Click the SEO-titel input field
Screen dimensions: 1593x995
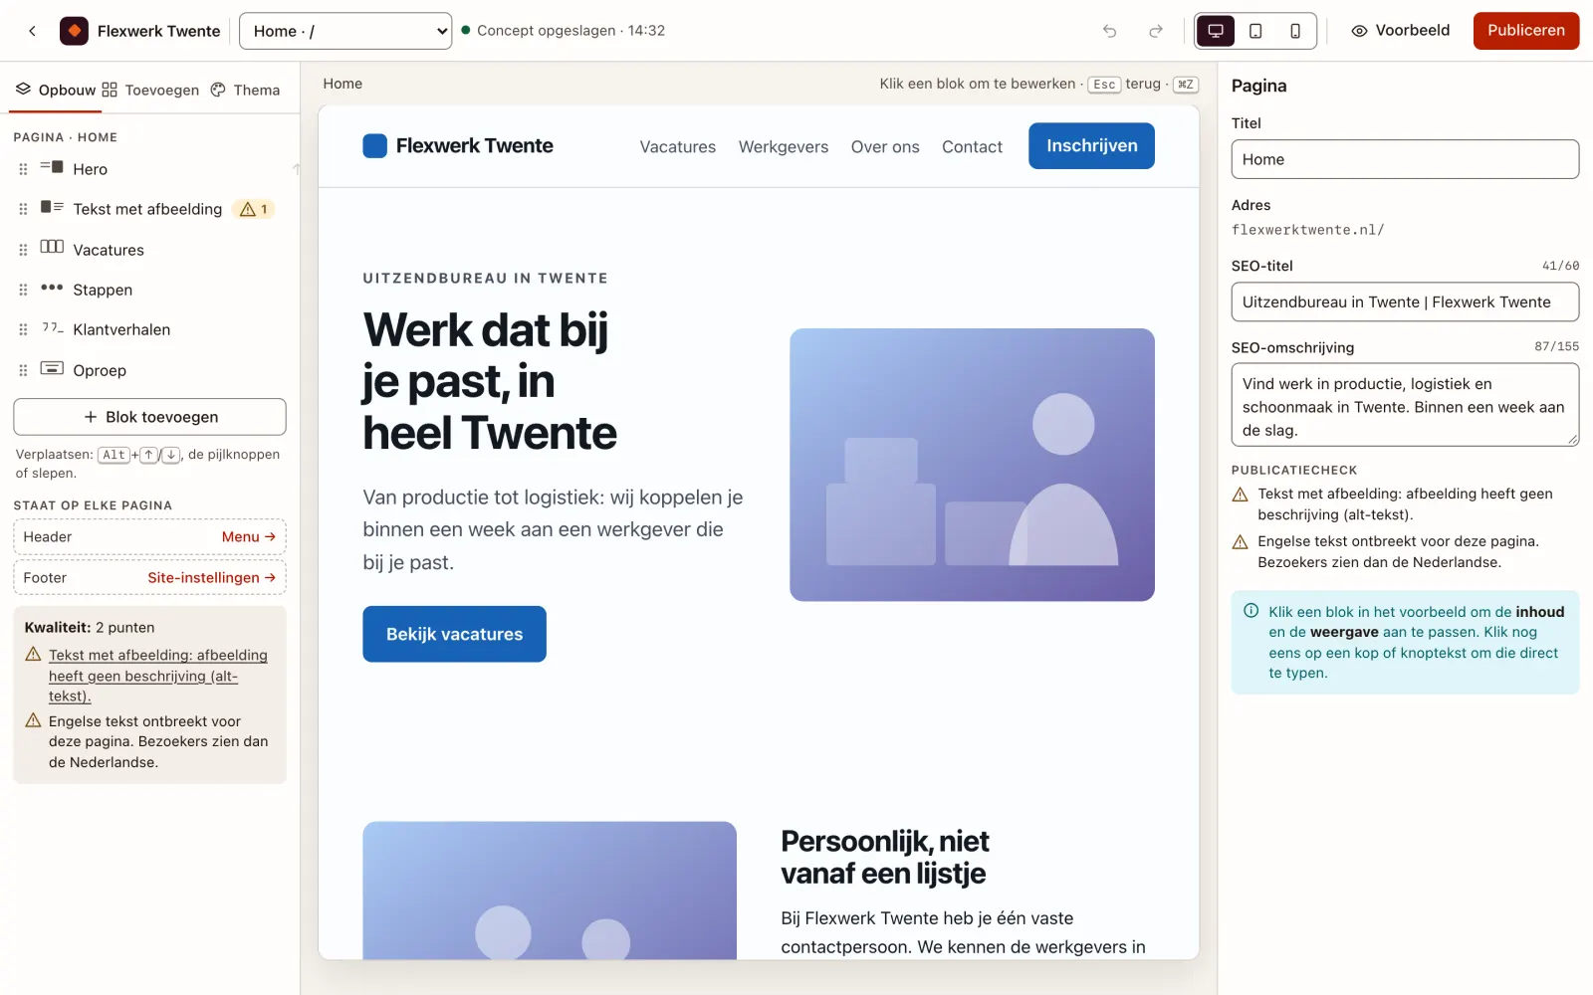(x=1405, y=301)
